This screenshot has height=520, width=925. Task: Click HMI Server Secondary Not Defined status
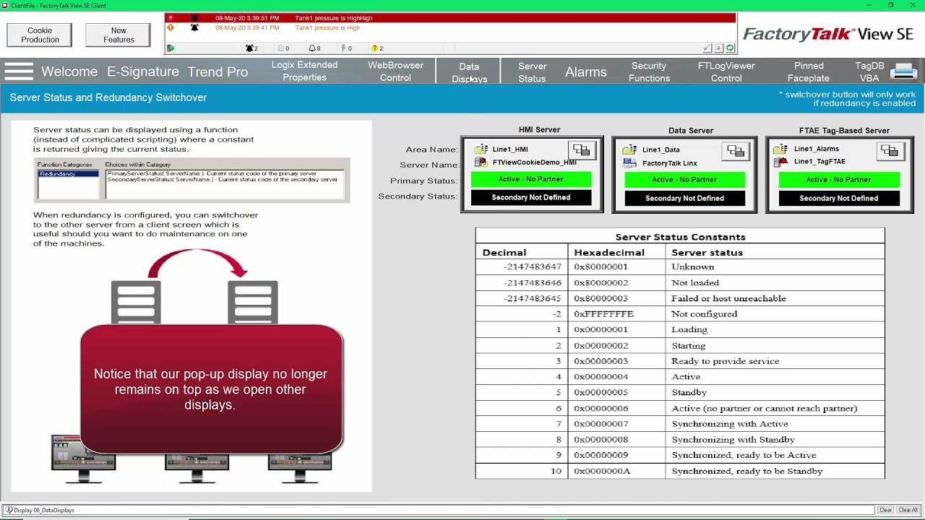(530, 197)
